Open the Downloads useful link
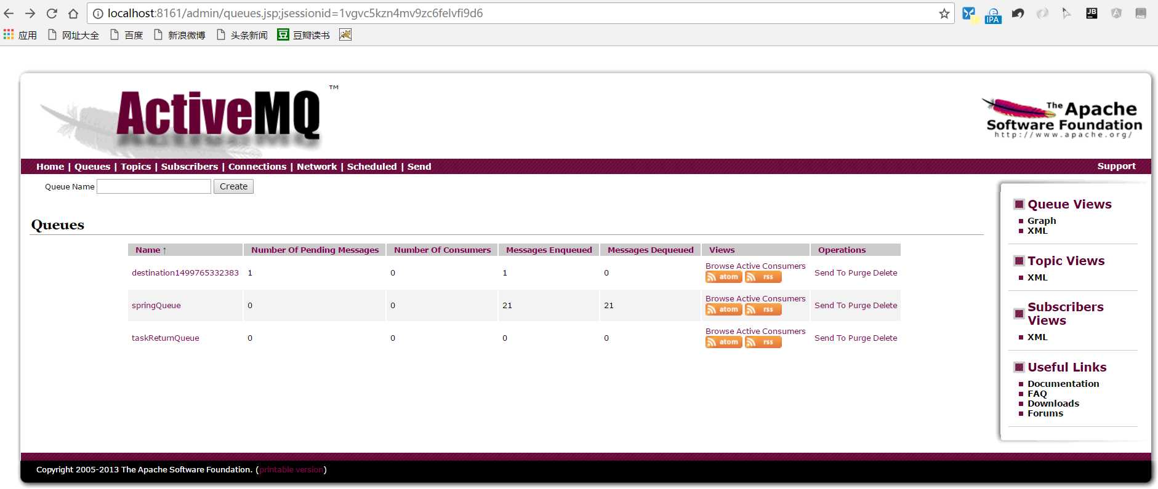1158x489 pixels. coord(1053,404)
